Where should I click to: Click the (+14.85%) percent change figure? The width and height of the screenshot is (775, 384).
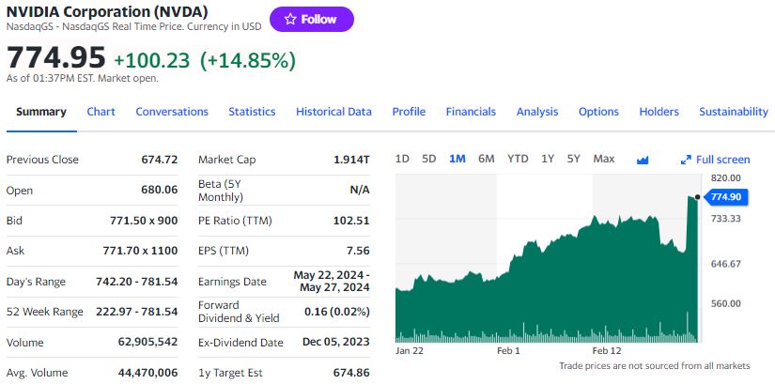(x=248, y=60)
